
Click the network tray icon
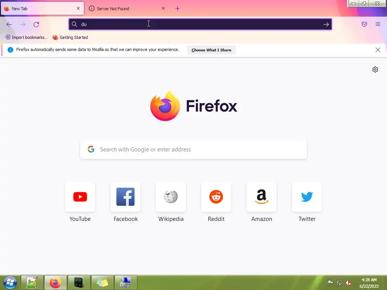coord(339,282)
